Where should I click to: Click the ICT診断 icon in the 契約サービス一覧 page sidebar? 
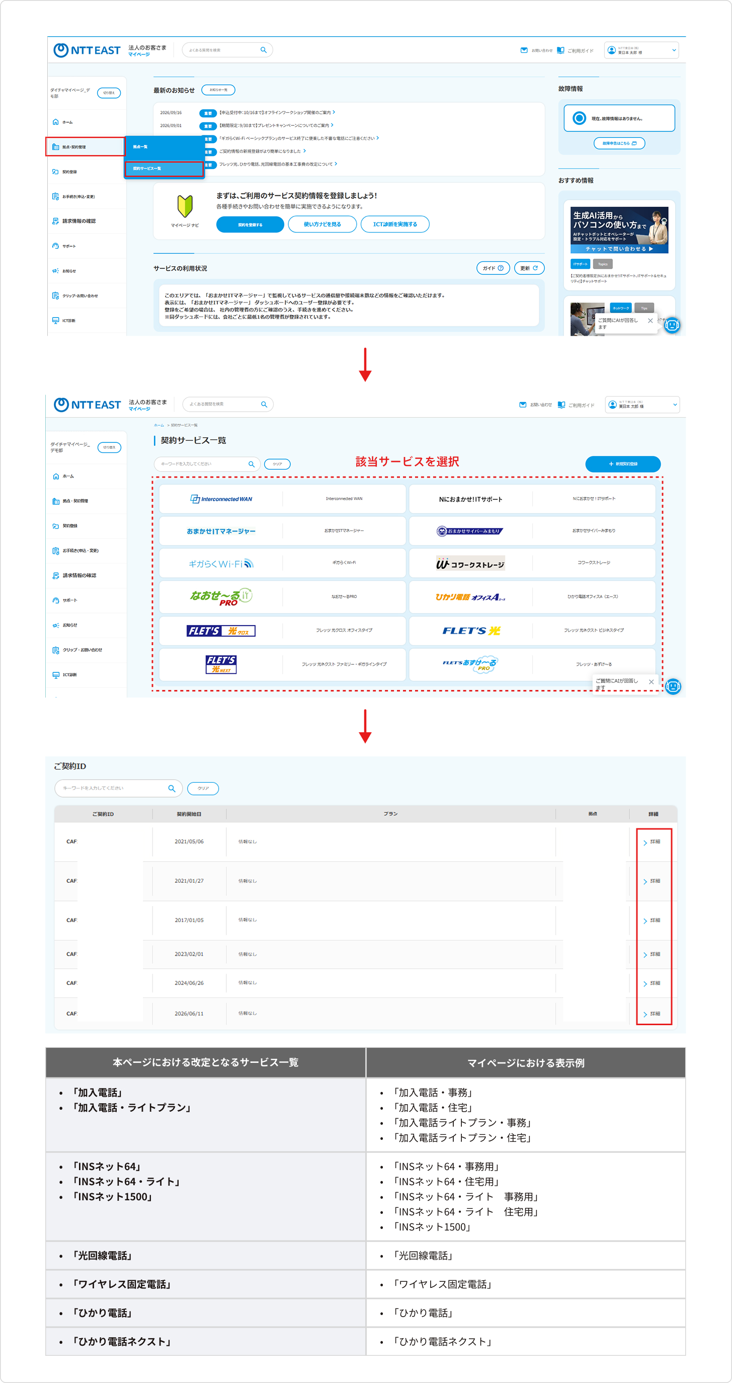[x=56, y=675]
